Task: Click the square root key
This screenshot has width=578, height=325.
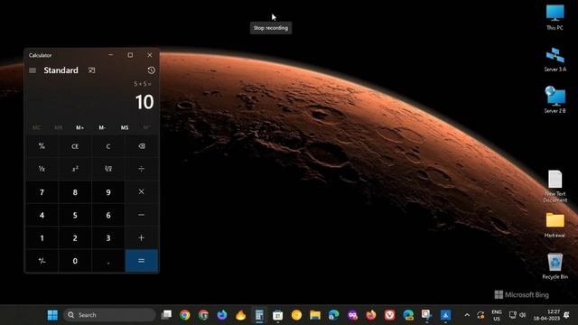Action: point(108,169)
